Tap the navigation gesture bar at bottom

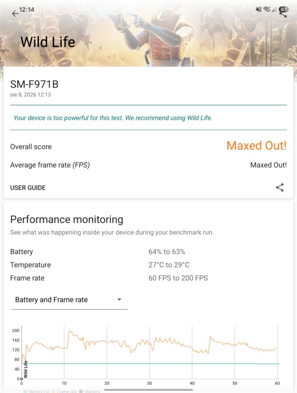click(148, 390)
